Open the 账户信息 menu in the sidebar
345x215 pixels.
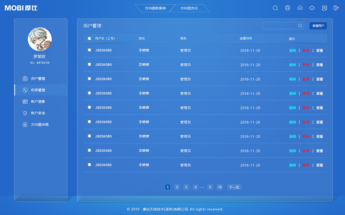(38, 101)
